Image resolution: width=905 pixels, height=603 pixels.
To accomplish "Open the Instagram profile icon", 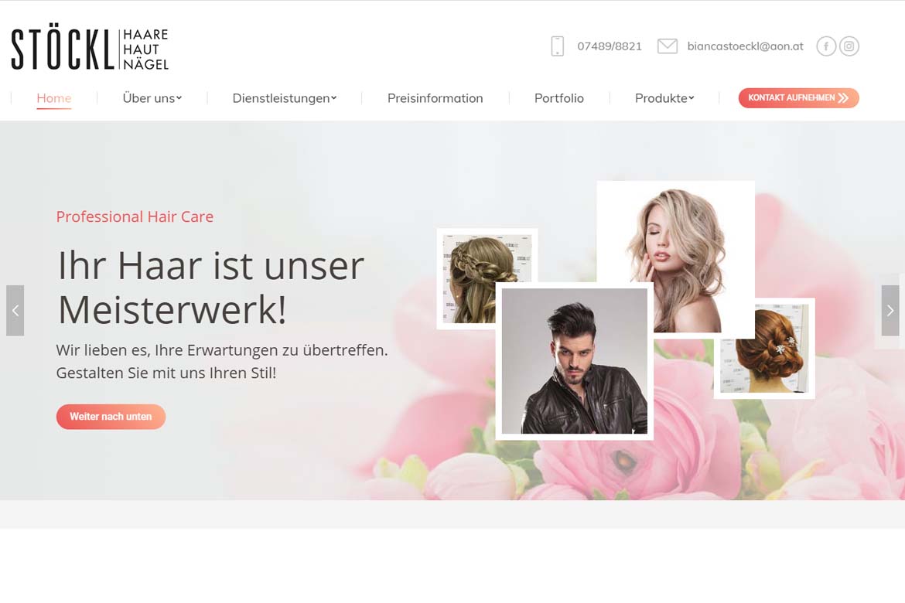I will tap(849, 46).
